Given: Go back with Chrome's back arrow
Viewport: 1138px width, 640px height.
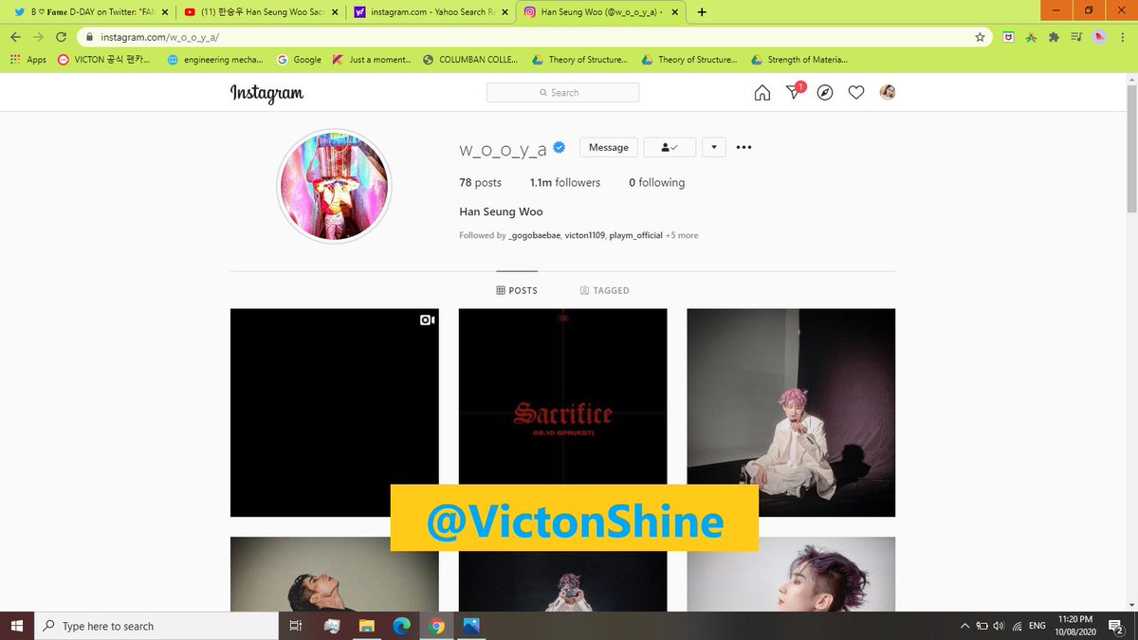Looking at the screenshot, I should (x=15, y=37).
